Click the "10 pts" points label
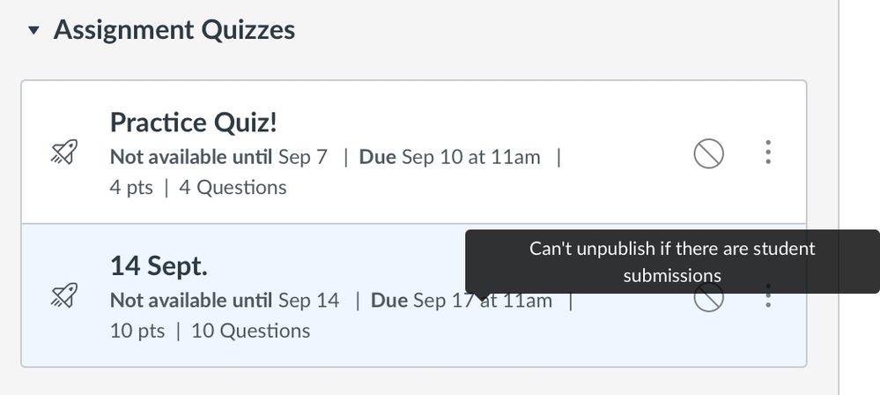Image resolution: width=880 pixels, height=395 pixels. point(137,331)
